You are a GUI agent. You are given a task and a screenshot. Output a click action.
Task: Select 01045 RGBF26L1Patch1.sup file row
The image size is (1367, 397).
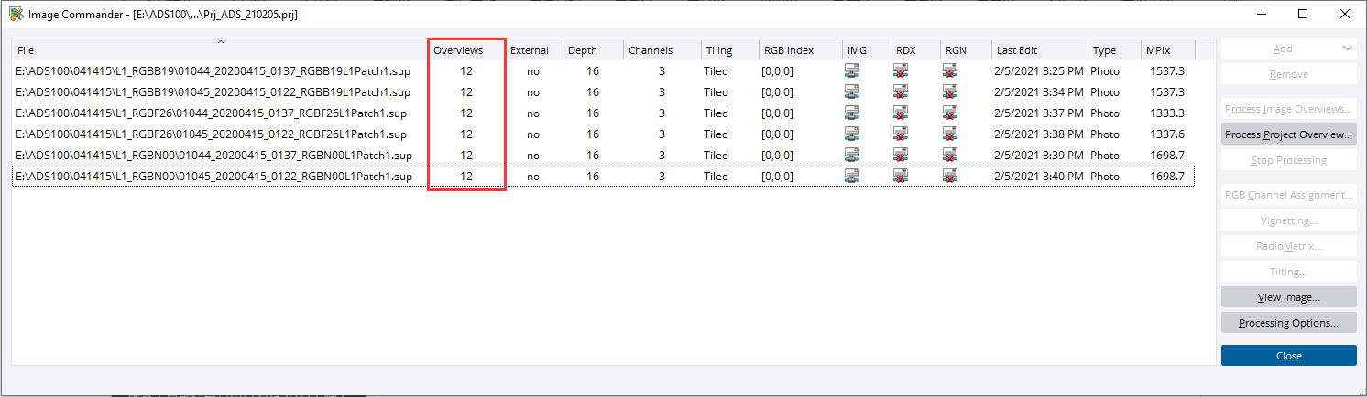click(212, 134)
